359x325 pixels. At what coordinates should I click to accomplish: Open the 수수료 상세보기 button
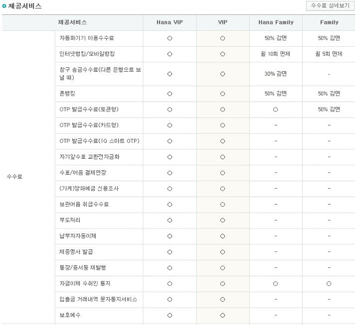330,5
